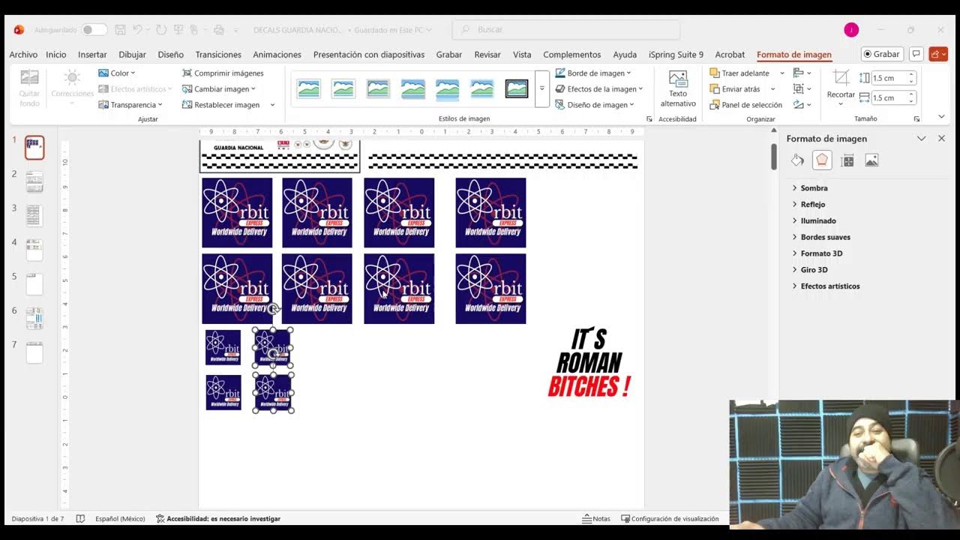Switch to the Animaciones tab
The height and width of the screenshot is (540, 960).
pos(277,54)
